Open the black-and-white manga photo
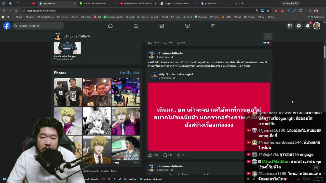This screenshot has height=183, width=326. click(97, 121)
